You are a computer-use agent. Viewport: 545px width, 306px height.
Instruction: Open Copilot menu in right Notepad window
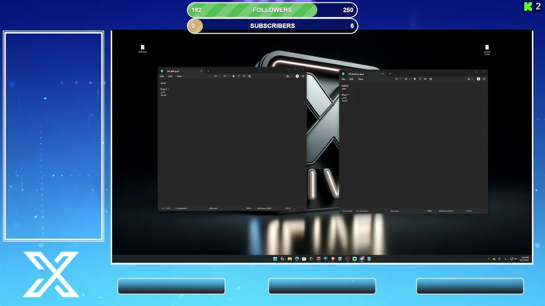pyautogui.click(x=470, y=79)
